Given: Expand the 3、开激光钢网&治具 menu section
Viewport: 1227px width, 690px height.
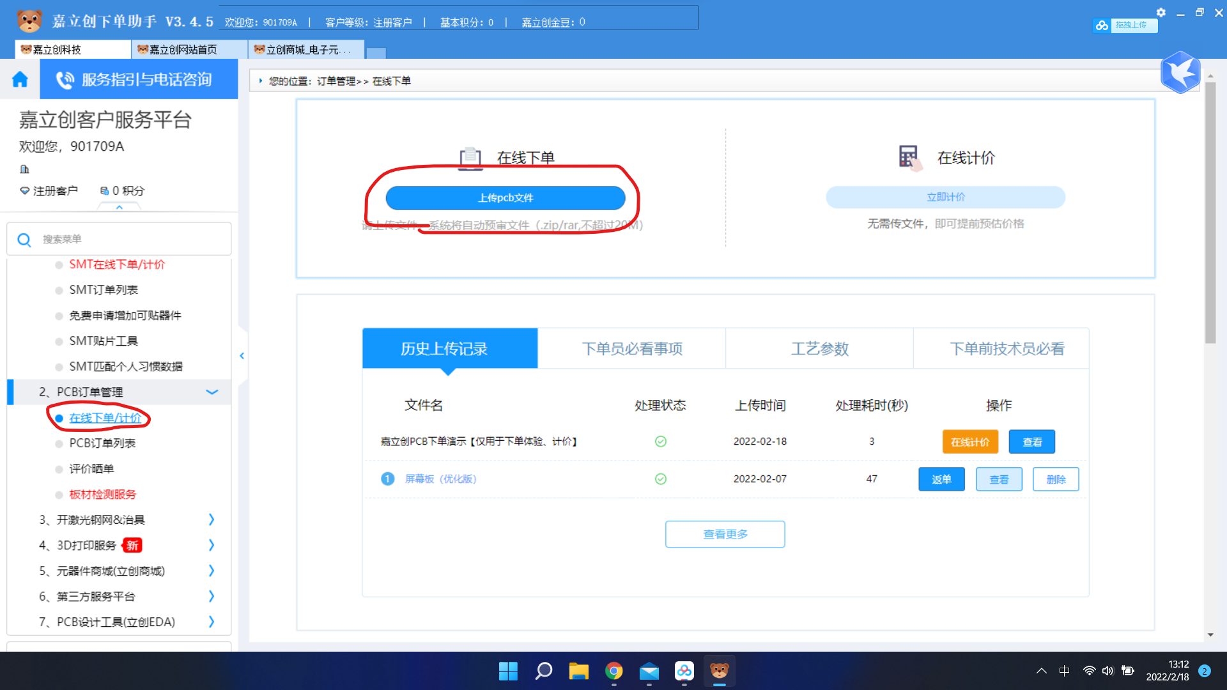Looking at the screenshot, I should (212, 519).
